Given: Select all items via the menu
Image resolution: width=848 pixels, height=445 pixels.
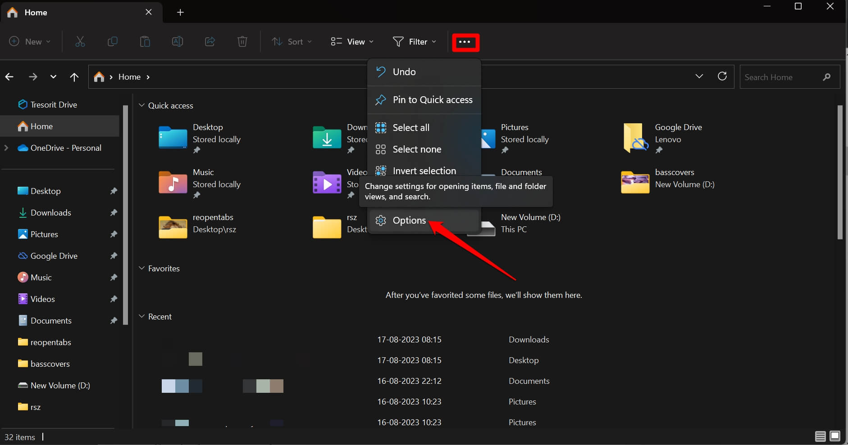Looking at the screenshot, I should [x=411, y=127].
